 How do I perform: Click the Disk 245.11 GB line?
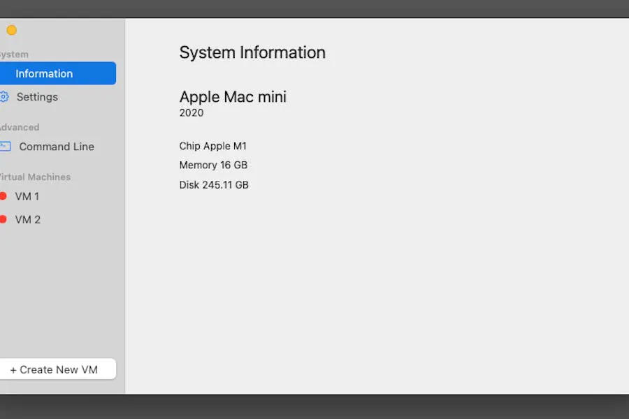214,185
